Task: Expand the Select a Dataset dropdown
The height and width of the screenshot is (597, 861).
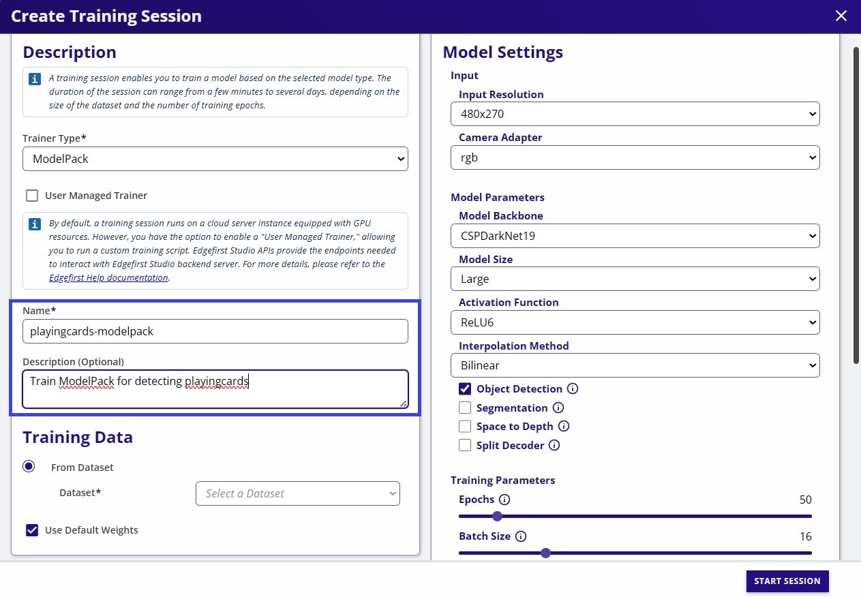Action: (x=297, y=493)
